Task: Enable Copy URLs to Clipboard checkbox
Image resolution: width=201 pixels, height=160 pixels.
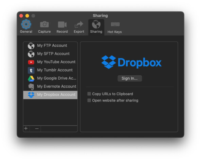Action: click(x=89, y=94)
